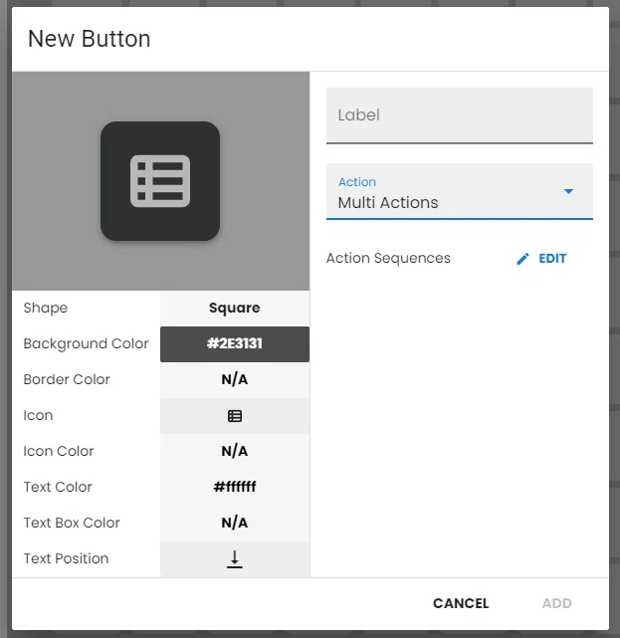This screenshot has width=620, height=638.
Task: Click the Text Position label
Action: (66, 558)
